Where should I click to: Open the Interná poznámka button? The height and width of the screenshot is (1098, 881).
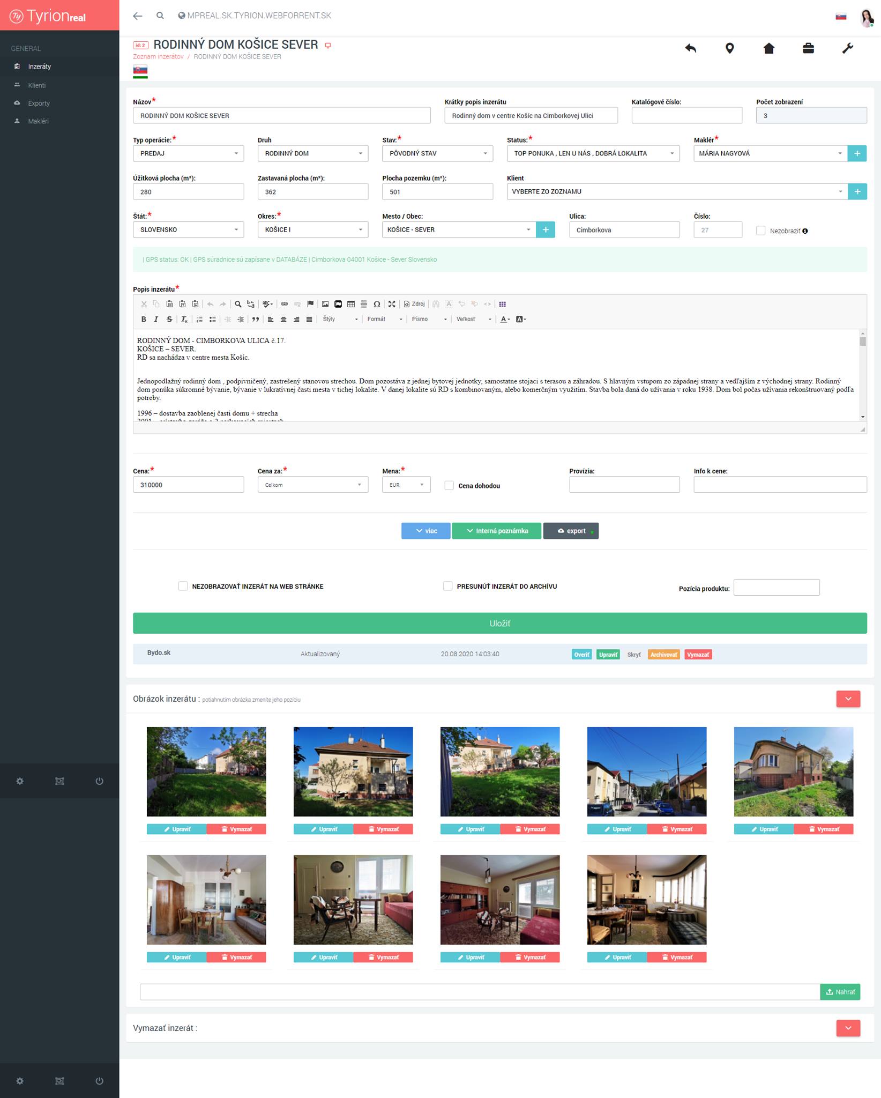496,531
